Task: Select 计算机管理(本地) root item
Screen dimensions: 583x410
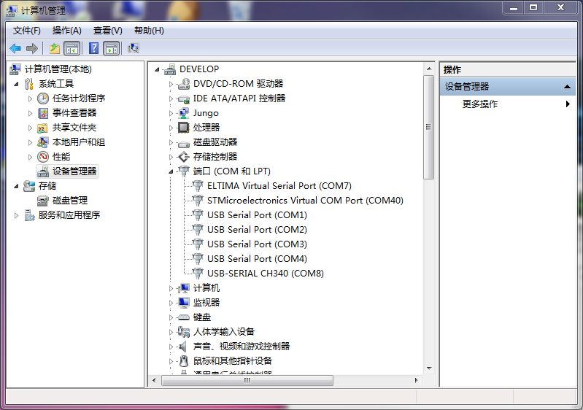Action: 58,69
